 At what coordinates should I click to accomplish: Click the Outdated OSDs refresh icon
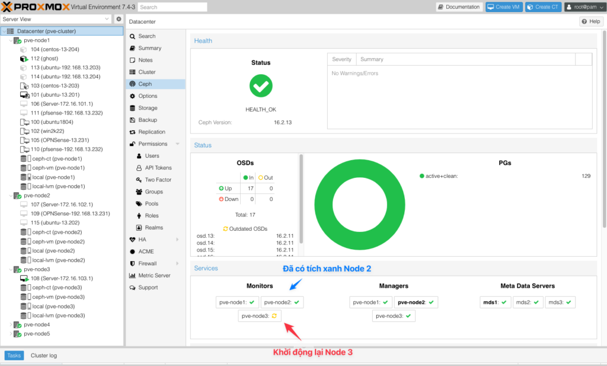click(x=225, y=229)
